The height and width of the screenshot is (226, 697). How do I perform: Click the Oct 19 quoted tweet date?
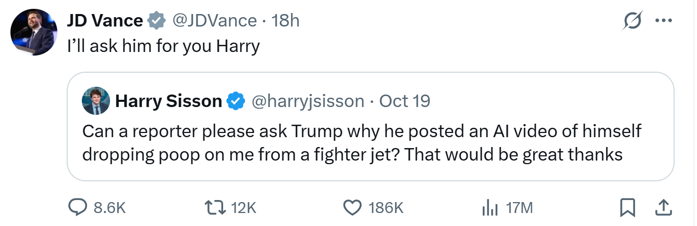point(405,101)
